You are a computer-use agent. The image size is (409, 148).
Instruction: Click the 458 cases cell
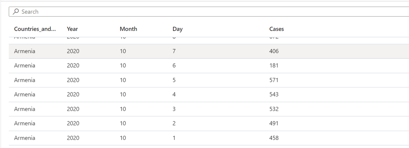[273, 138]
